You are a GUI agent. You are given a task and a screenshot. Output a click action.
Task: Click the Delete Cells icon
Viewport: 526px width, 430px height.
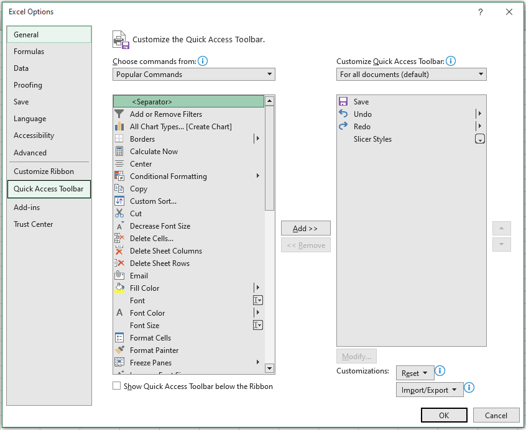119,238
